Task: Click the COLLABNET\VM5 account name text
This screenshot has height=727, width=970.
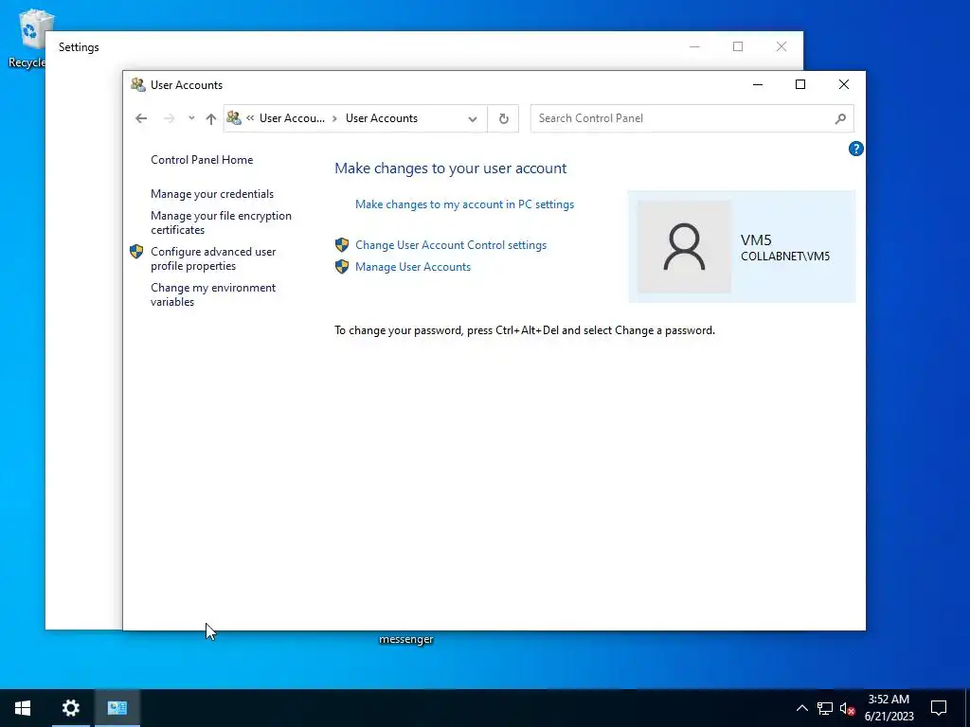Action: point(785,257)
